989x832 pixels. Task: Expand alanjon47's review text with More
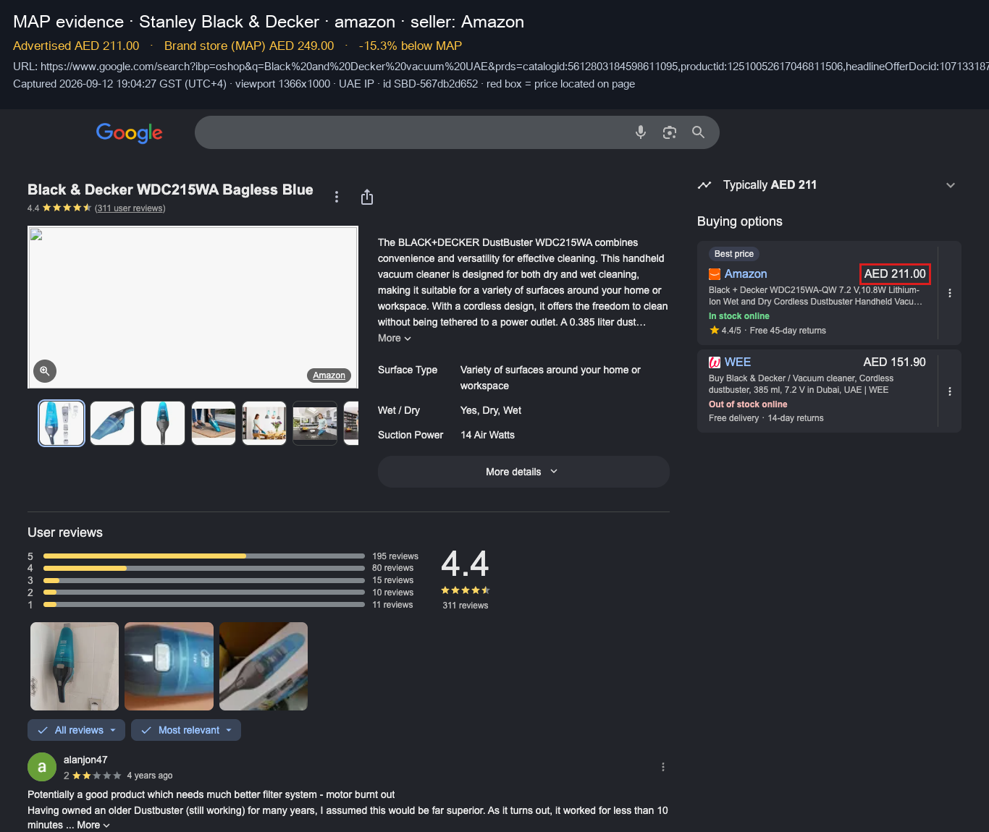pyautogui.click(x=93, y=825)
